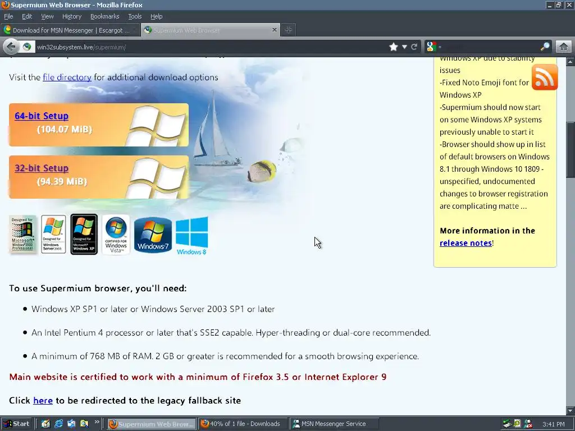The width and height of the screenshot is (575, 431).
Task: Go to the Firefox home page icon
Action: click(564, 47)
